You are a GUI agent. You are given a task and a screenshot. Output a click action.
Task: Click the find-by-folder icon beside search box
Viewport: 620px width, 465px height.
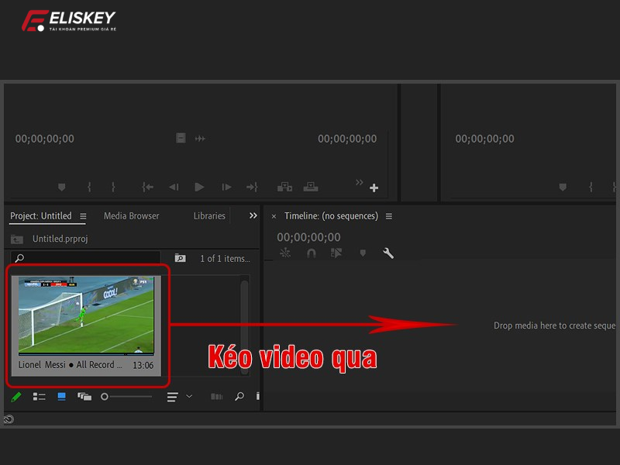[180, 258]
